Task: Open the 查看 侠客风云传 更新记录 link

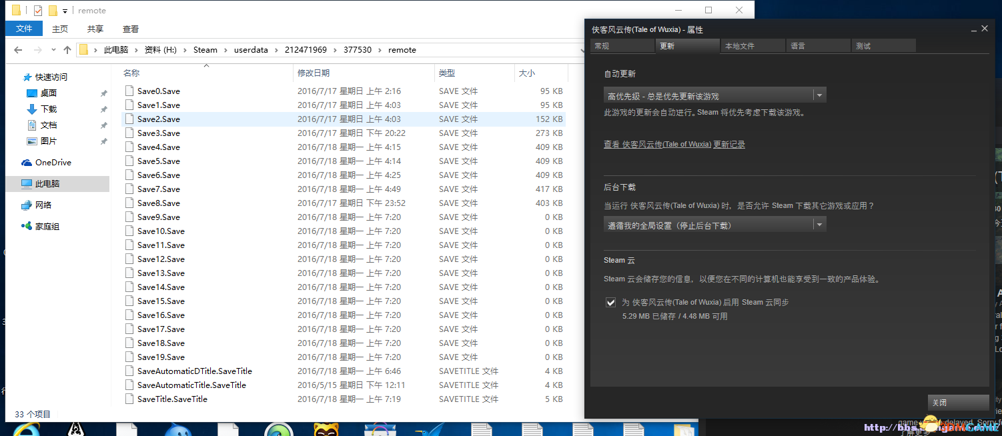Action: [674, 145]
